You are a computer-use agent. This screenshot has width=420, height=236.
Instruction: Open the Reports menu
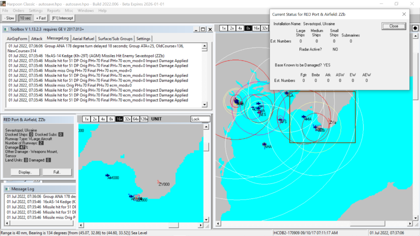(x=54, y=10)
